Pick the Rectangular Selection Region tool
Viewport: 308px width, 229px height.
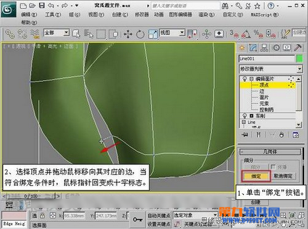[101, 34]
